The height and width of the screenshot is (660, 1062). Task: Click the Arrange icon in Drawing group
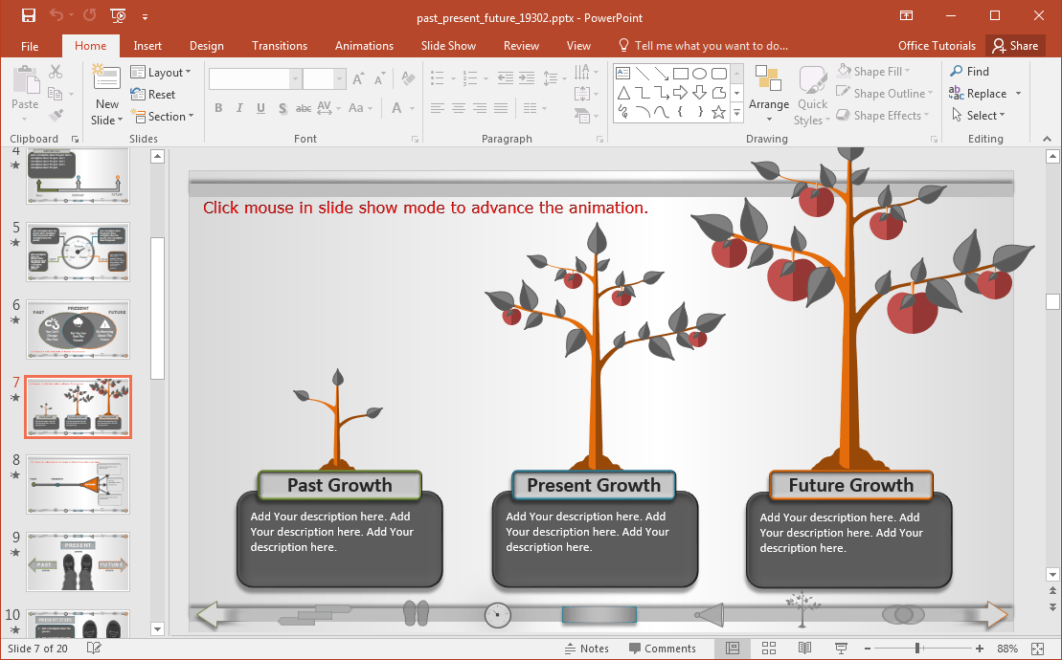point(769,93)
